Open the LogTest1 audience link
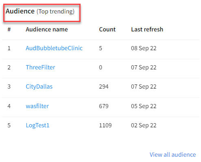The width and height of the screenshot is (201, 162). click(x=37, y=125)
